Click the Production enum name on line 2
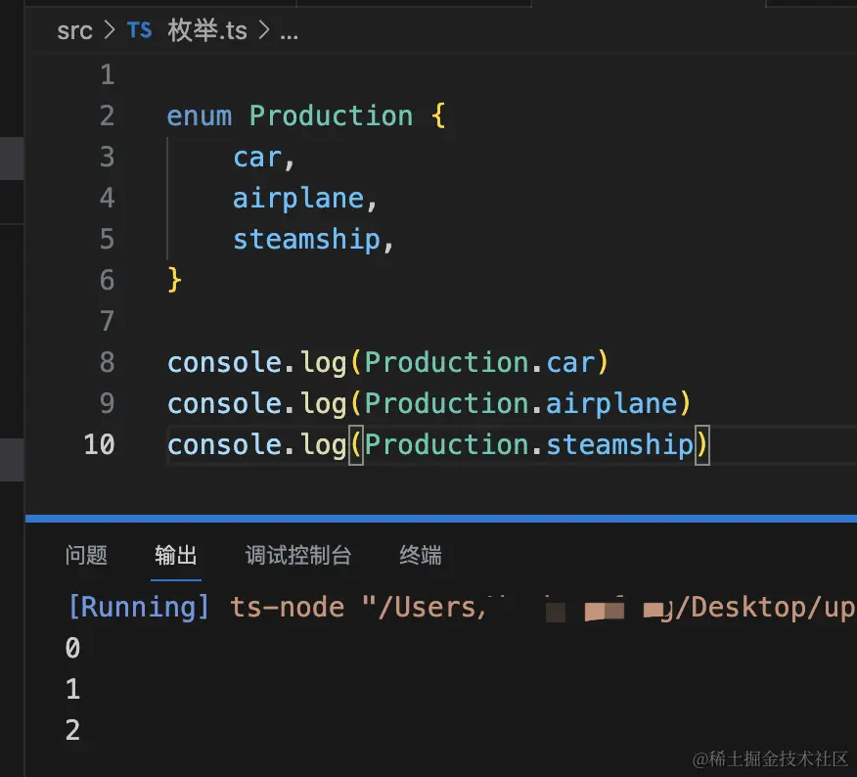The width and height of the screenshot is (857, 777). click(x=332, y=115)
